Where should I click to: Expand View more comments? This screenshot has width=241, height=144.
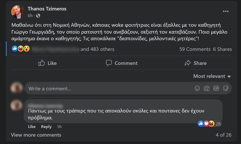click(x=36, y=135)
